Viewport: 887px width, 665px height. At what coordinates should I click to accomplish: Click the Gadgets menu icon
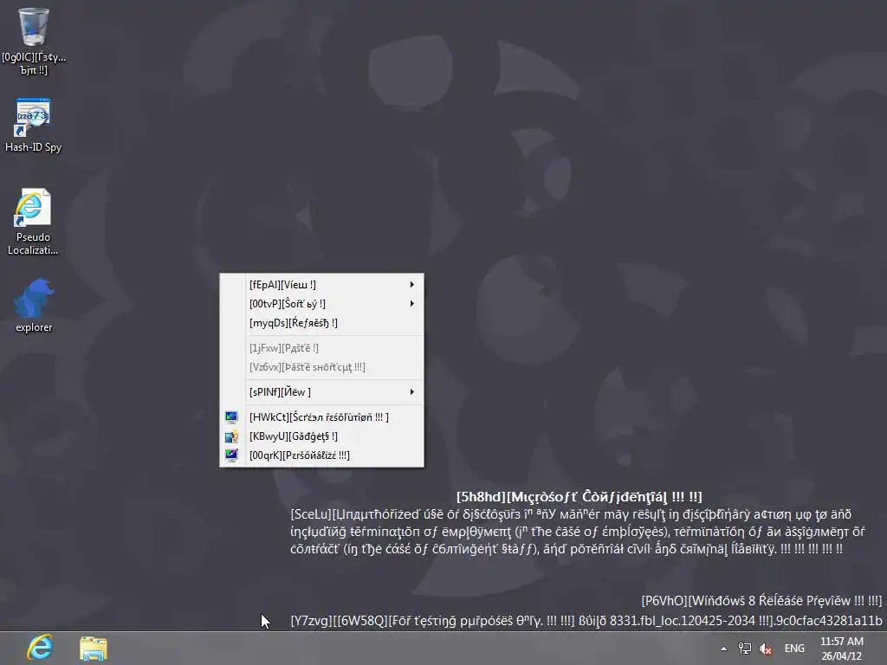[231, 436]
